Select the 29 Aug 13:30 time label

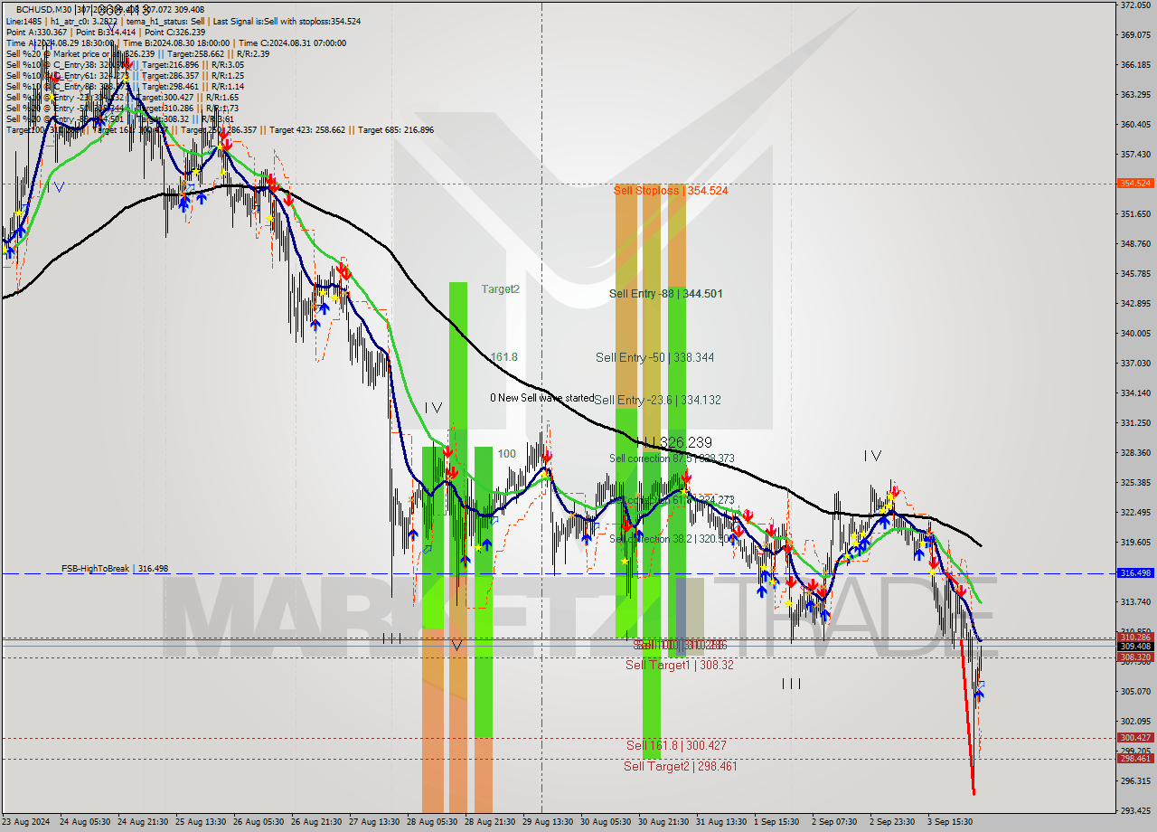pos(548,822)
